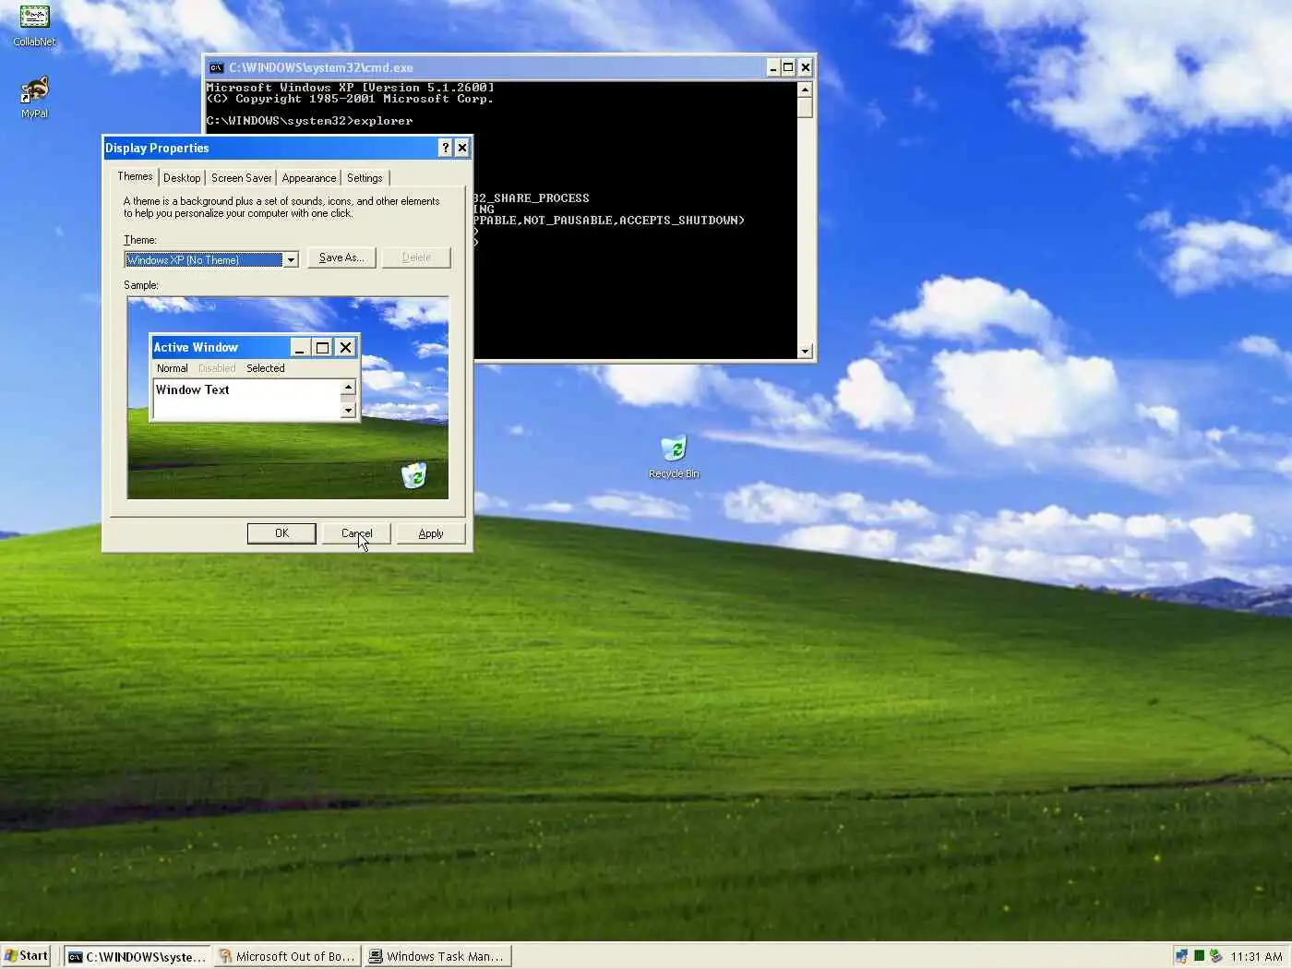Screen dimensions: 1292x969
Task: Click 'Window Text' in the sample window
Action: 193,389
